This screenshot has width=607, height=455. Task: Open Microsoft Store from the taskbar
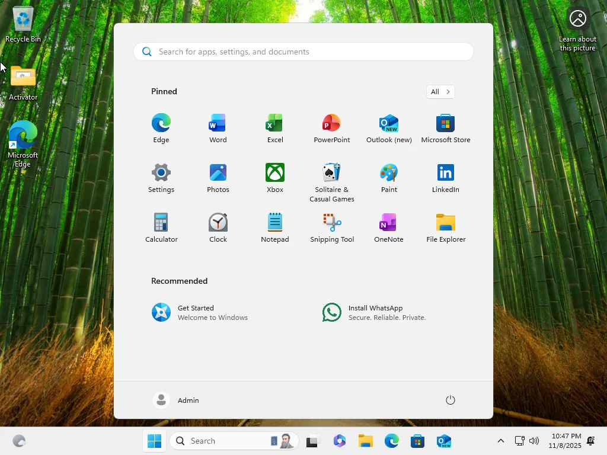coord(418,441)
